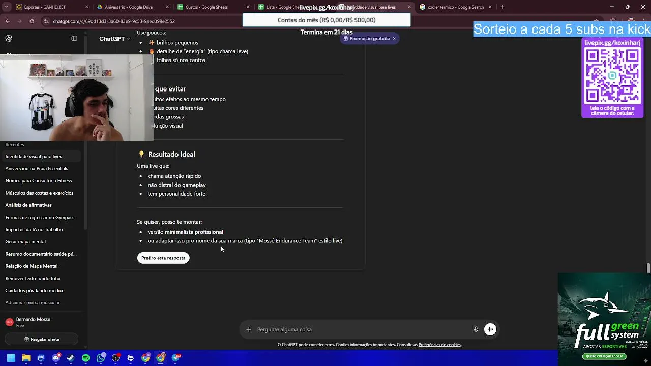651x366 pixels.
Task: Close the cooler termico search tab
Action: (x=490, y=7)
